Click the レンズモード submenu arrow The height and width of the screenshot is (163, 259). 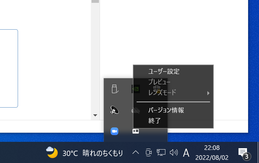208,93
